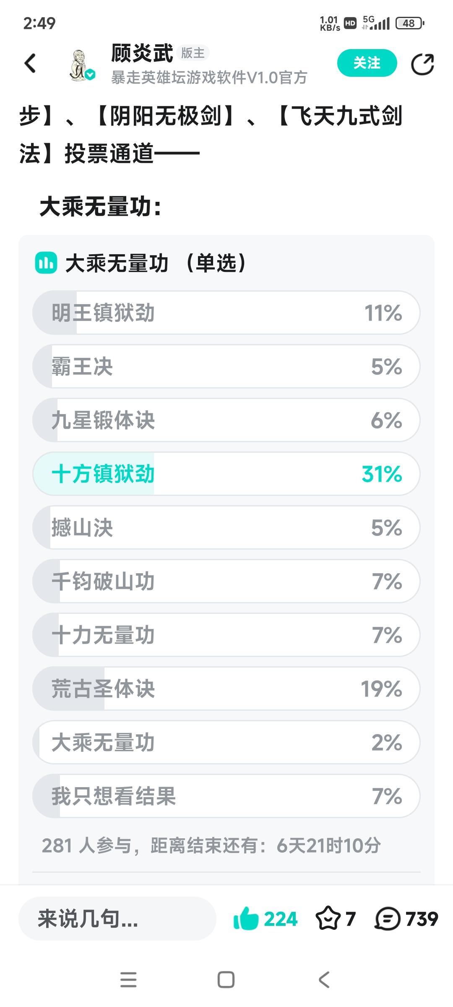Tap the poll chart icon beside 大乘无量功
Image resolution: width=453 pixels, height=1007 pixels.
[46, 263]
